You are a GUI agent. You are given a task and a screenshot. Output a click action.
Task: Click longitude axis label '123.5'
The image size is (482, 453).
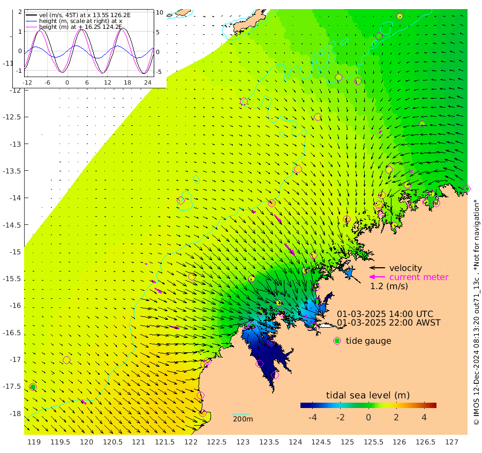[269, 442]
